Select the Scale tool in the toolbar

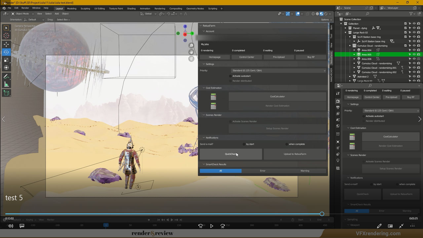point(6,60)
